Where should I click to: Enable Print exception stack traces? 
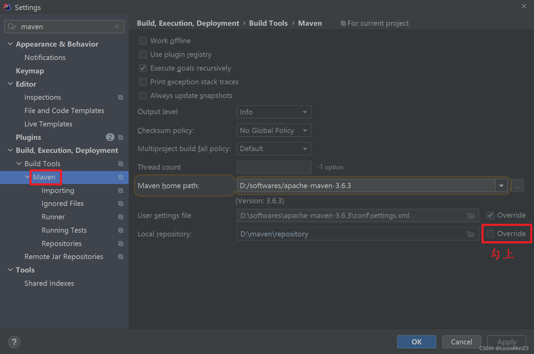click(x=143, y=82)
